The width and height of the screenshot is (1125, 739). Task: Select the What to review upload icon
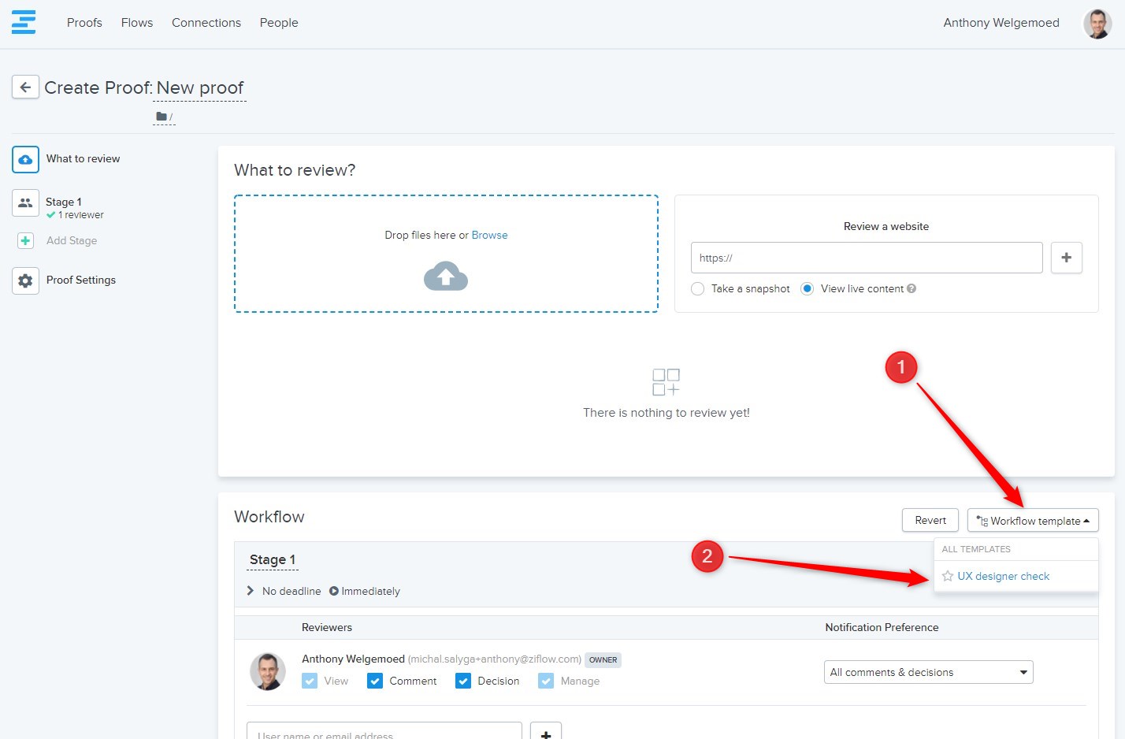point(25,159)
